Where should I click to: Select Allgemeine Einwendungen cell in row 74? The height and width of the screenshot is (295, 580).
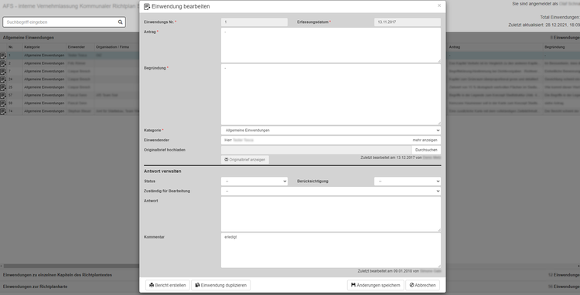pos(44,111)
